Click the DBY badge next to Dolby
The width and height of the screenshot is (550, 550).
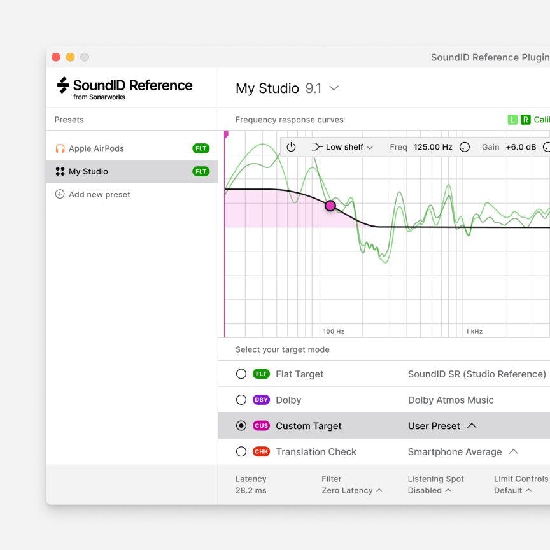[260, 400]
